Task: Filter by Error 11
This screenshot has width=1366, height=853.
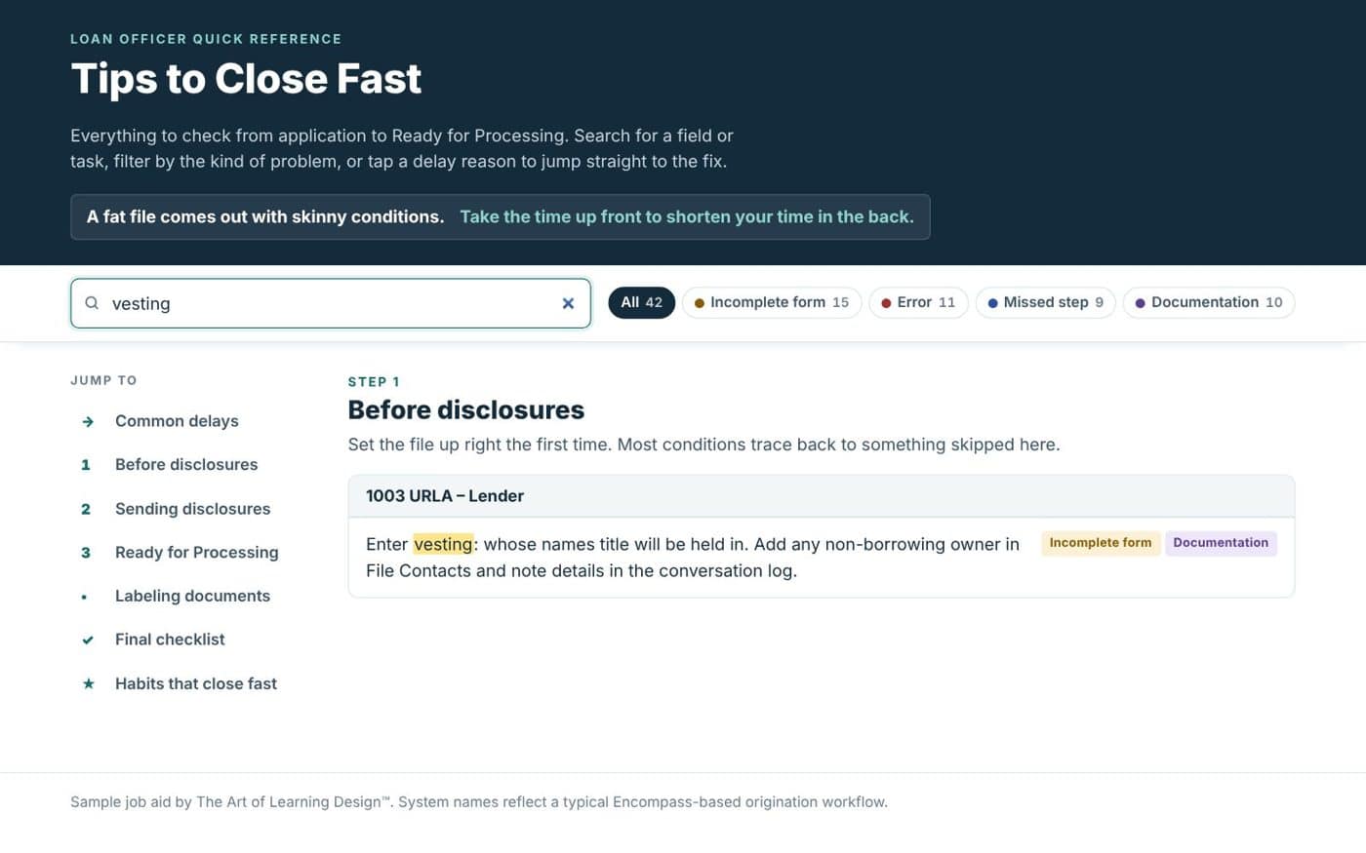Action: (x=918, y=302)
